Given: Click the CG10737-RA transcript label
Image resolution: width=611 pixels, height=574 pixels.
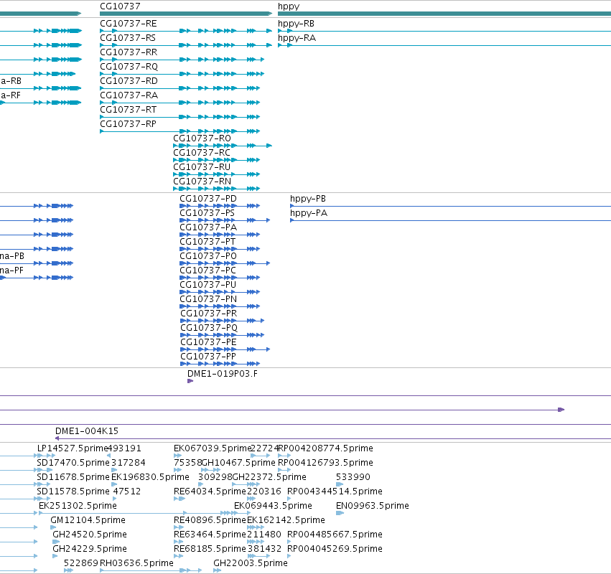Looking at the screenshot, I should point(129,96).
